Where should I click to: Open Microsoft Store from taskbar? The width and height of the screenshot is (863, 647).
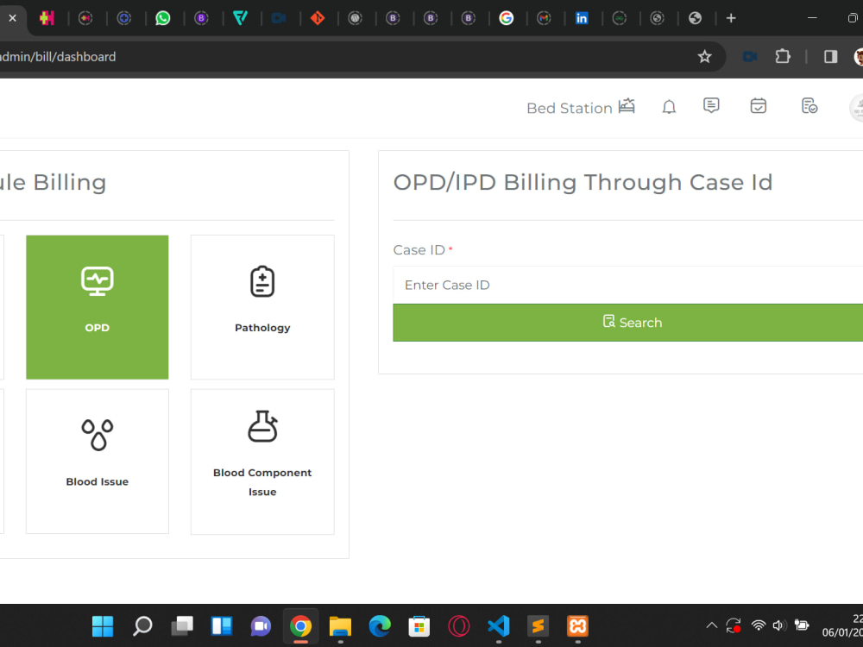click(x=419, y=625)
